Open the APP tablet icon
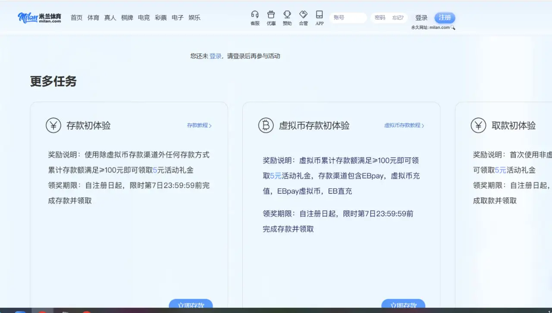This screenshot has width=552, height=313. (320, 15)
